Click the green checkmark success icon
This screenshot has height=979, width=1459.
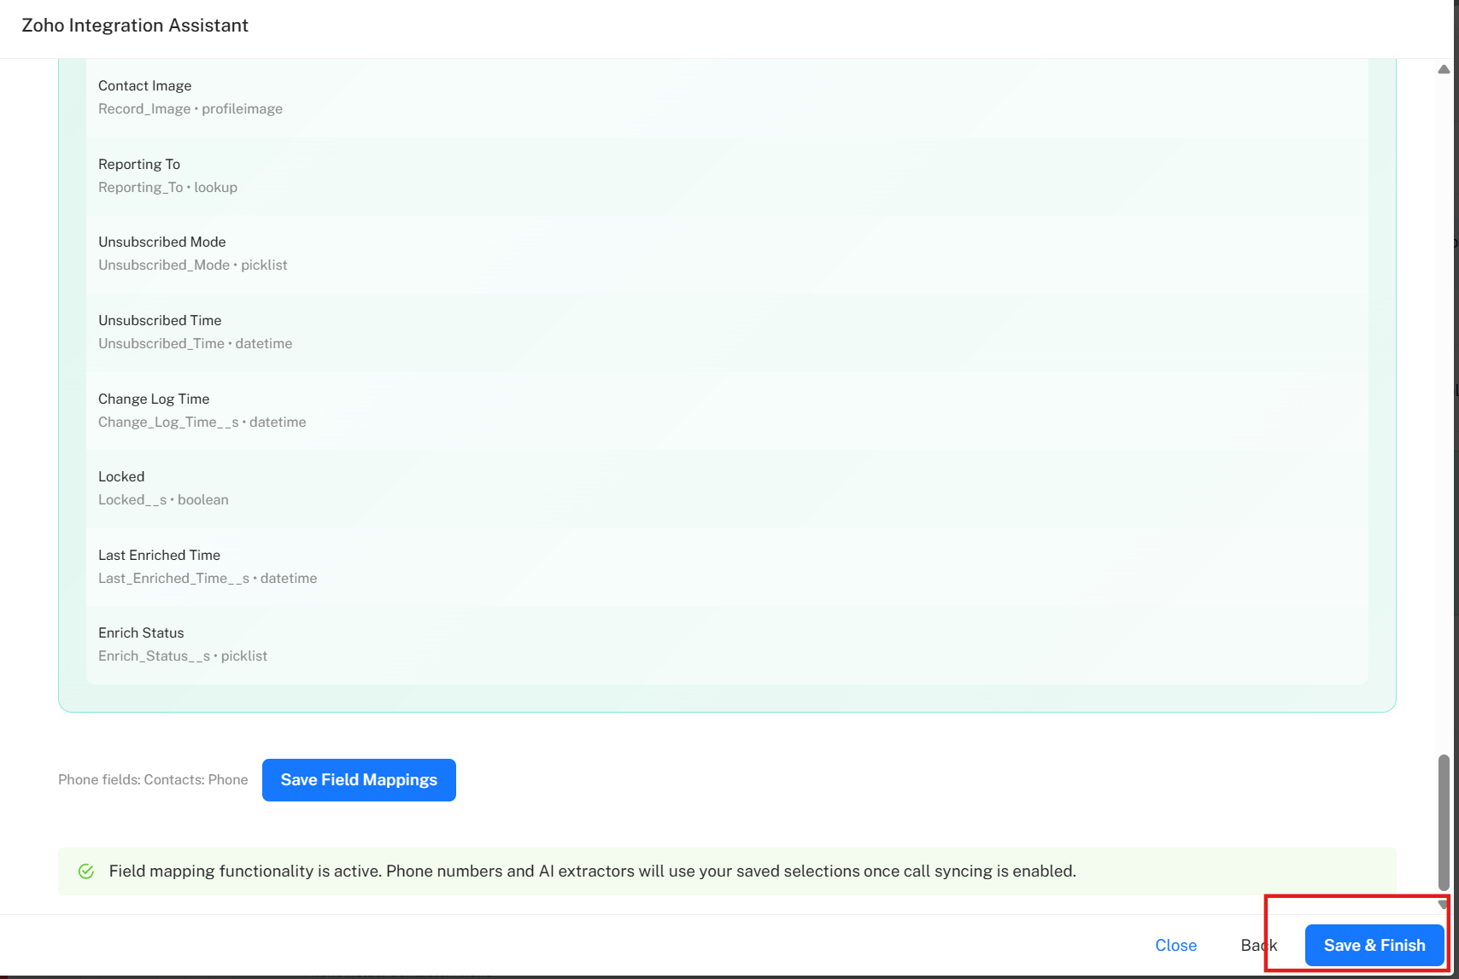86,871
